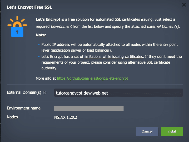The width and height of the screenshot is (189, 142).
Task: Open the External Domain(s) help tooltip icon
Action: pyautogui.click(x=44, y=92)
